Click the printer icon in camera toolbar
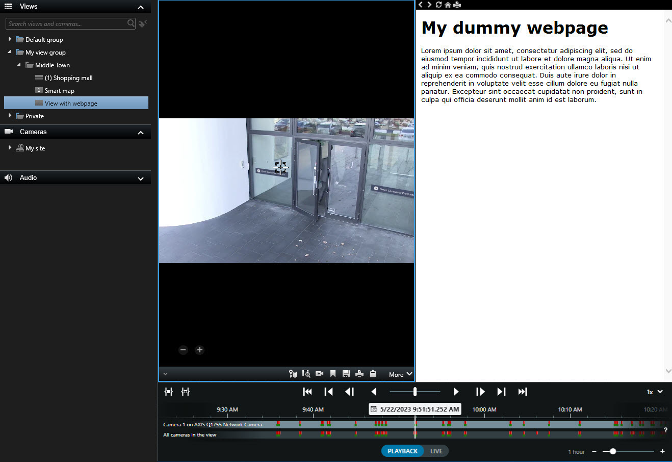Image resolution: width=672 pixels, height=462 pixels. [x=359, y=374]
